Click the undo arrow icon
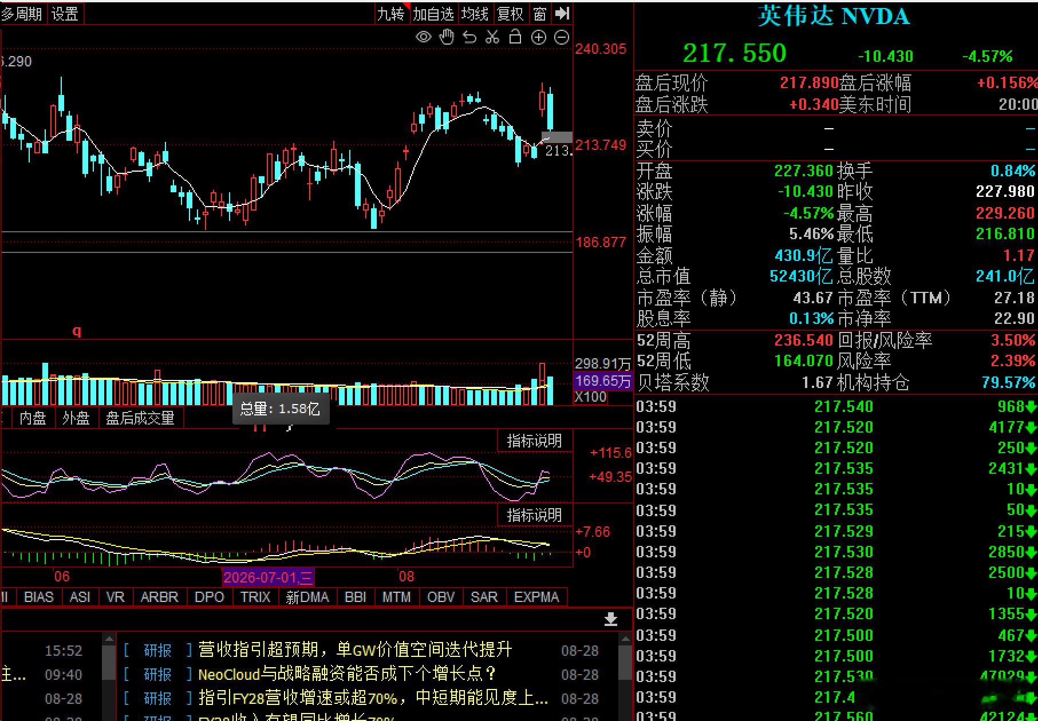1038x721 pixels. click(469, 38)
